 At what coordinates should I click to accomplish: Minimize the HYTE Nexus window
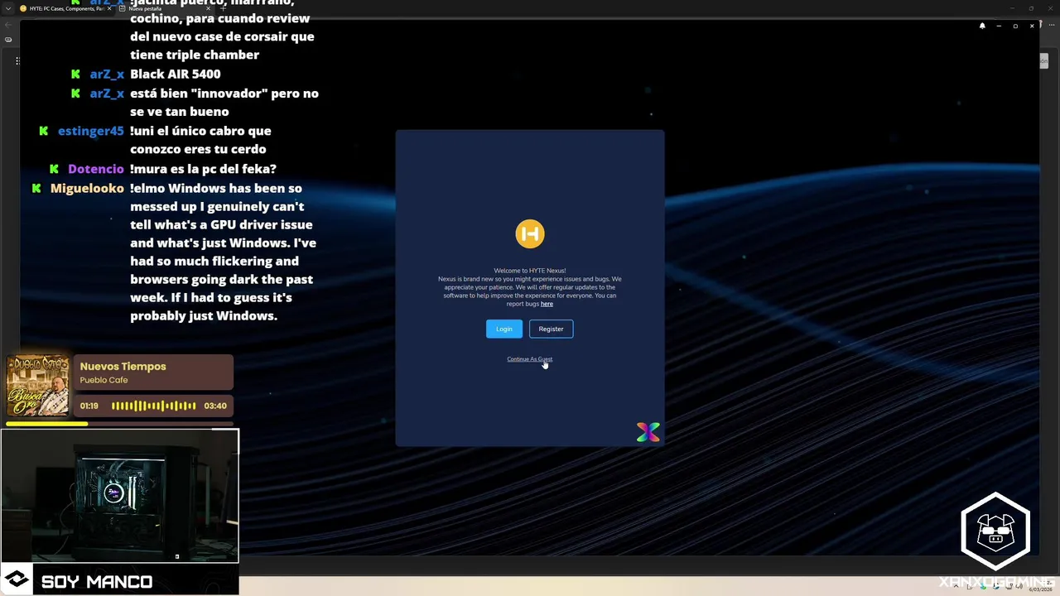click(999, 26)
